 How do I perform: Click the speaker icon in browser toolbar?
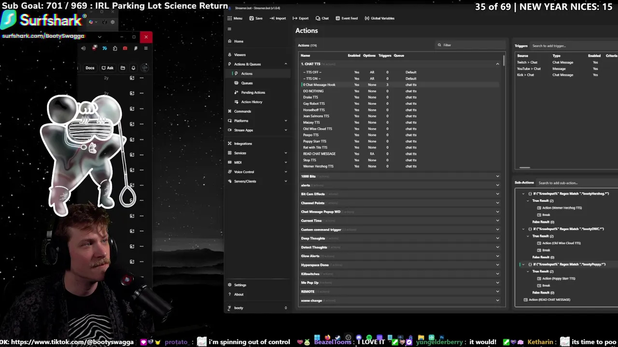[x=83, y=48]
